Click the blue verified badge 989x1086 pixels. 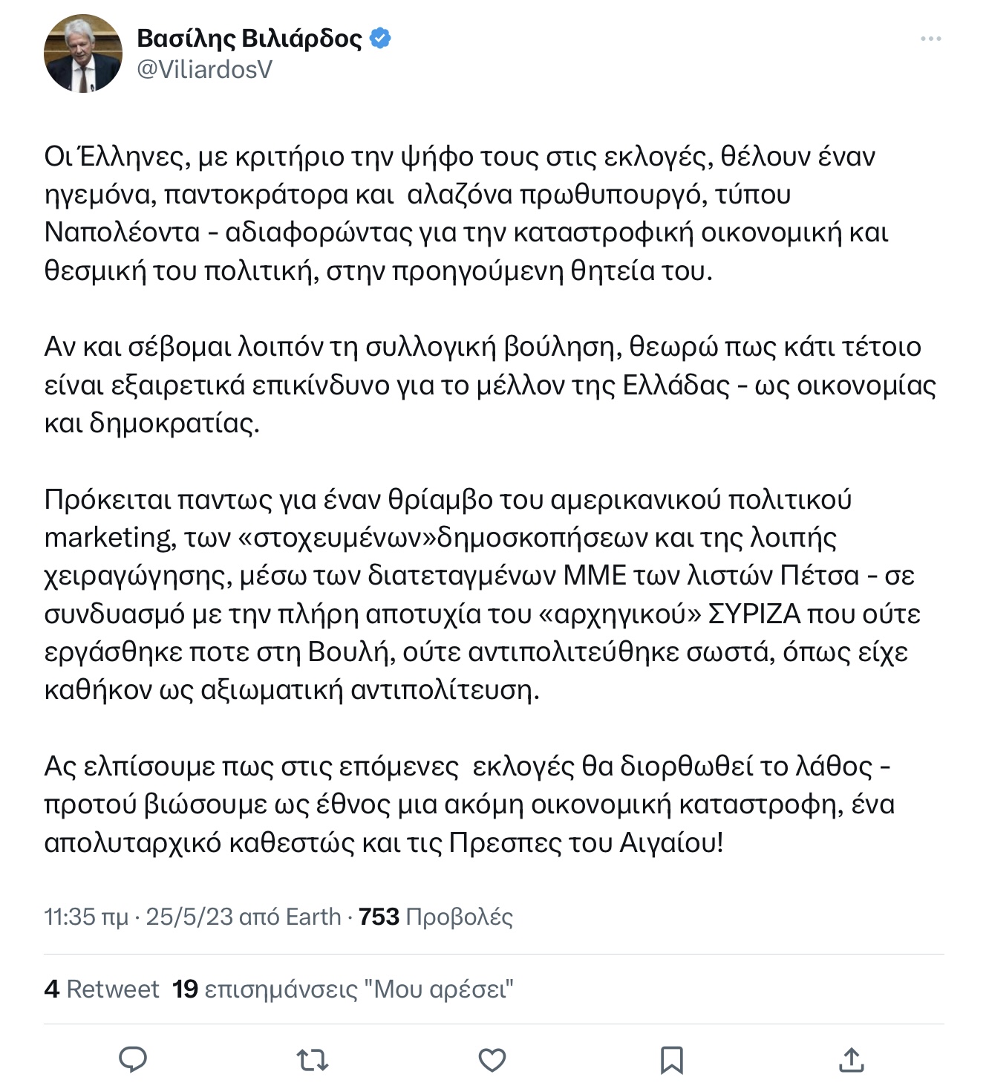point(380,38)
